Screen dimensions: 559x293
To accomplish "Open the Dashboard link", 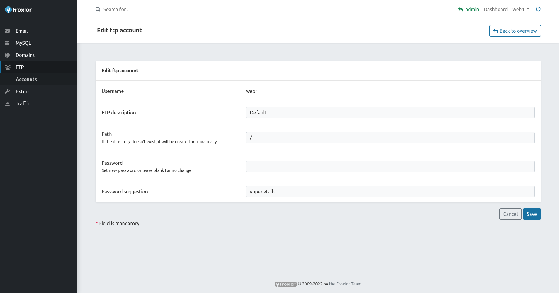I will [495, 9].
